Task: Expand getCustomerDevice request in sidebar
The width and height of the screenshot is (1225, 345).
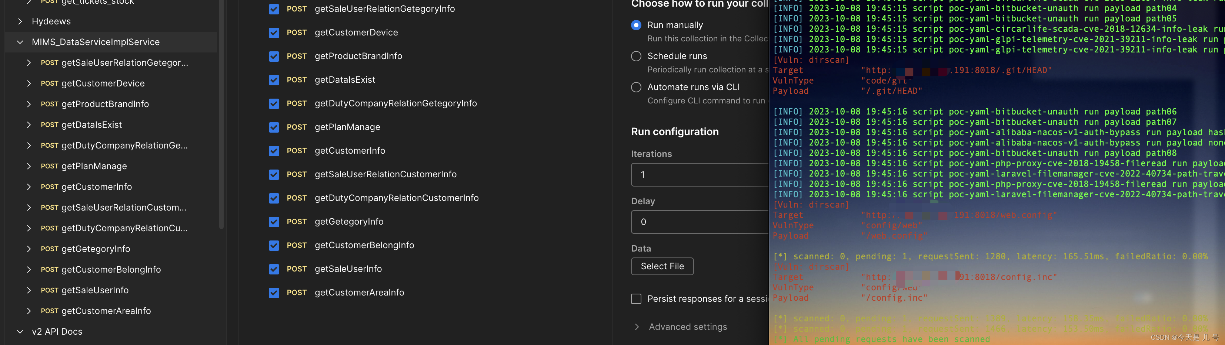Action: click(29, 83)
